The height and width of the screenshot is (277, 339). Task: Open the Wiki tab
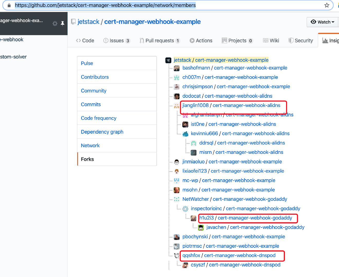click(x=271, y=41)
